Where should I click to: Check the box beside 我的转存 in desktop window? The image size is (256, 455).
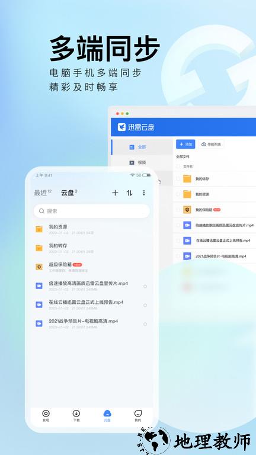coord(178,179)
